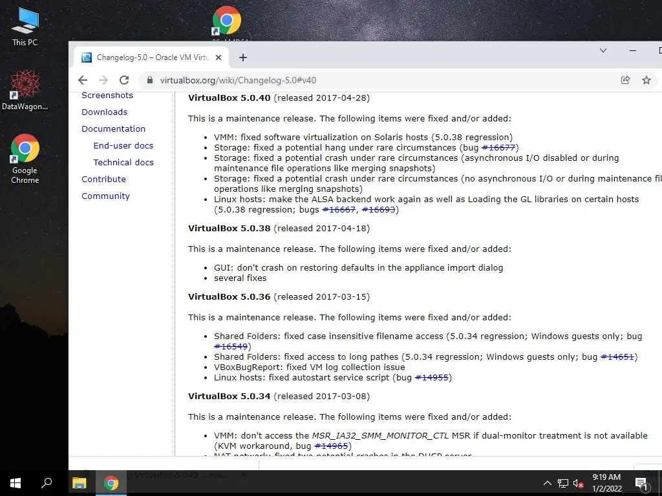Go back to the previous page

click(x=83, y=80)
